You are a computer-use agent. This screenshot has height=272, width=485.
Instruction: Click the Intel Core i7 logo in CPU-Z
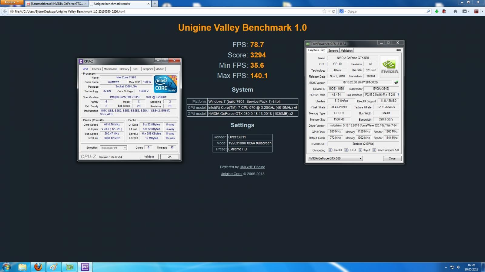pos(166,84)
